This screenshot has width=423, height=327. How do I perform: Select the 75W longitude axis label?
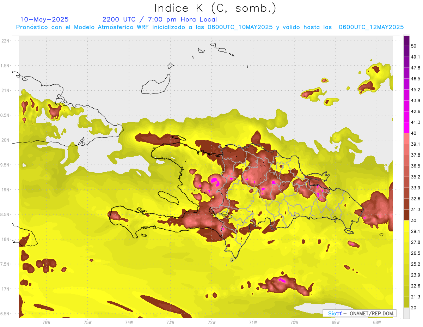click(x=88, y=322)
